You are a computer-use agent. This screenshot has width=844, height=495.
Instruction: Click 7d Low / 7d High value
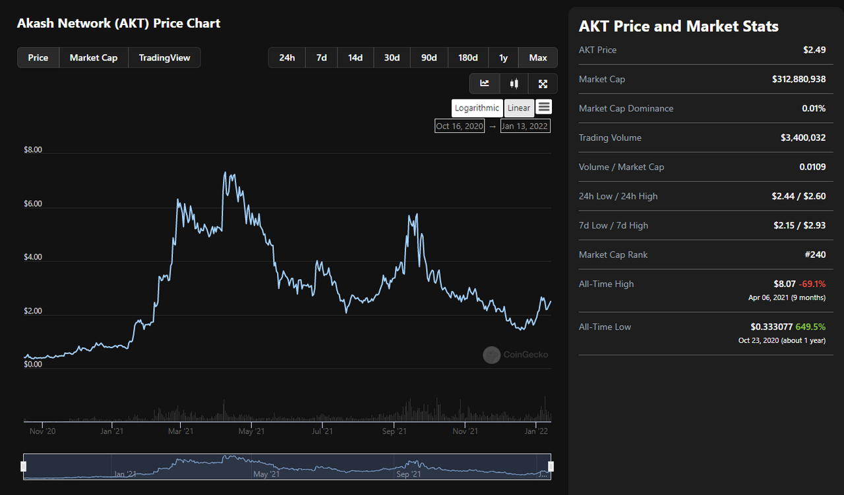point(799,225)
